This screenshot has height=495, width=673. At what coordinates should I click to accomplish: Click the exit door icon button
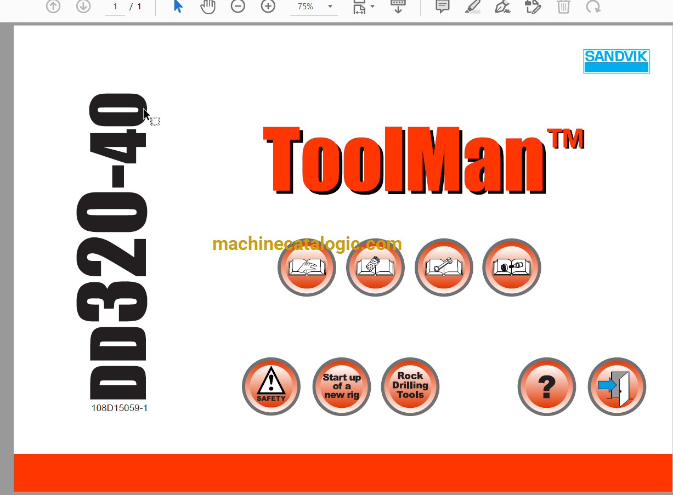pyautogui.click(x=617, y=386)
